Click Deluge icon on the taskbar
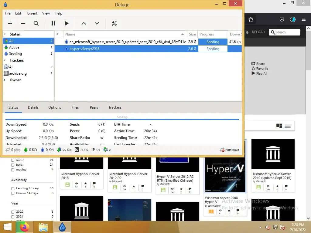The image size is (311, 233). [x=62, y=227]
